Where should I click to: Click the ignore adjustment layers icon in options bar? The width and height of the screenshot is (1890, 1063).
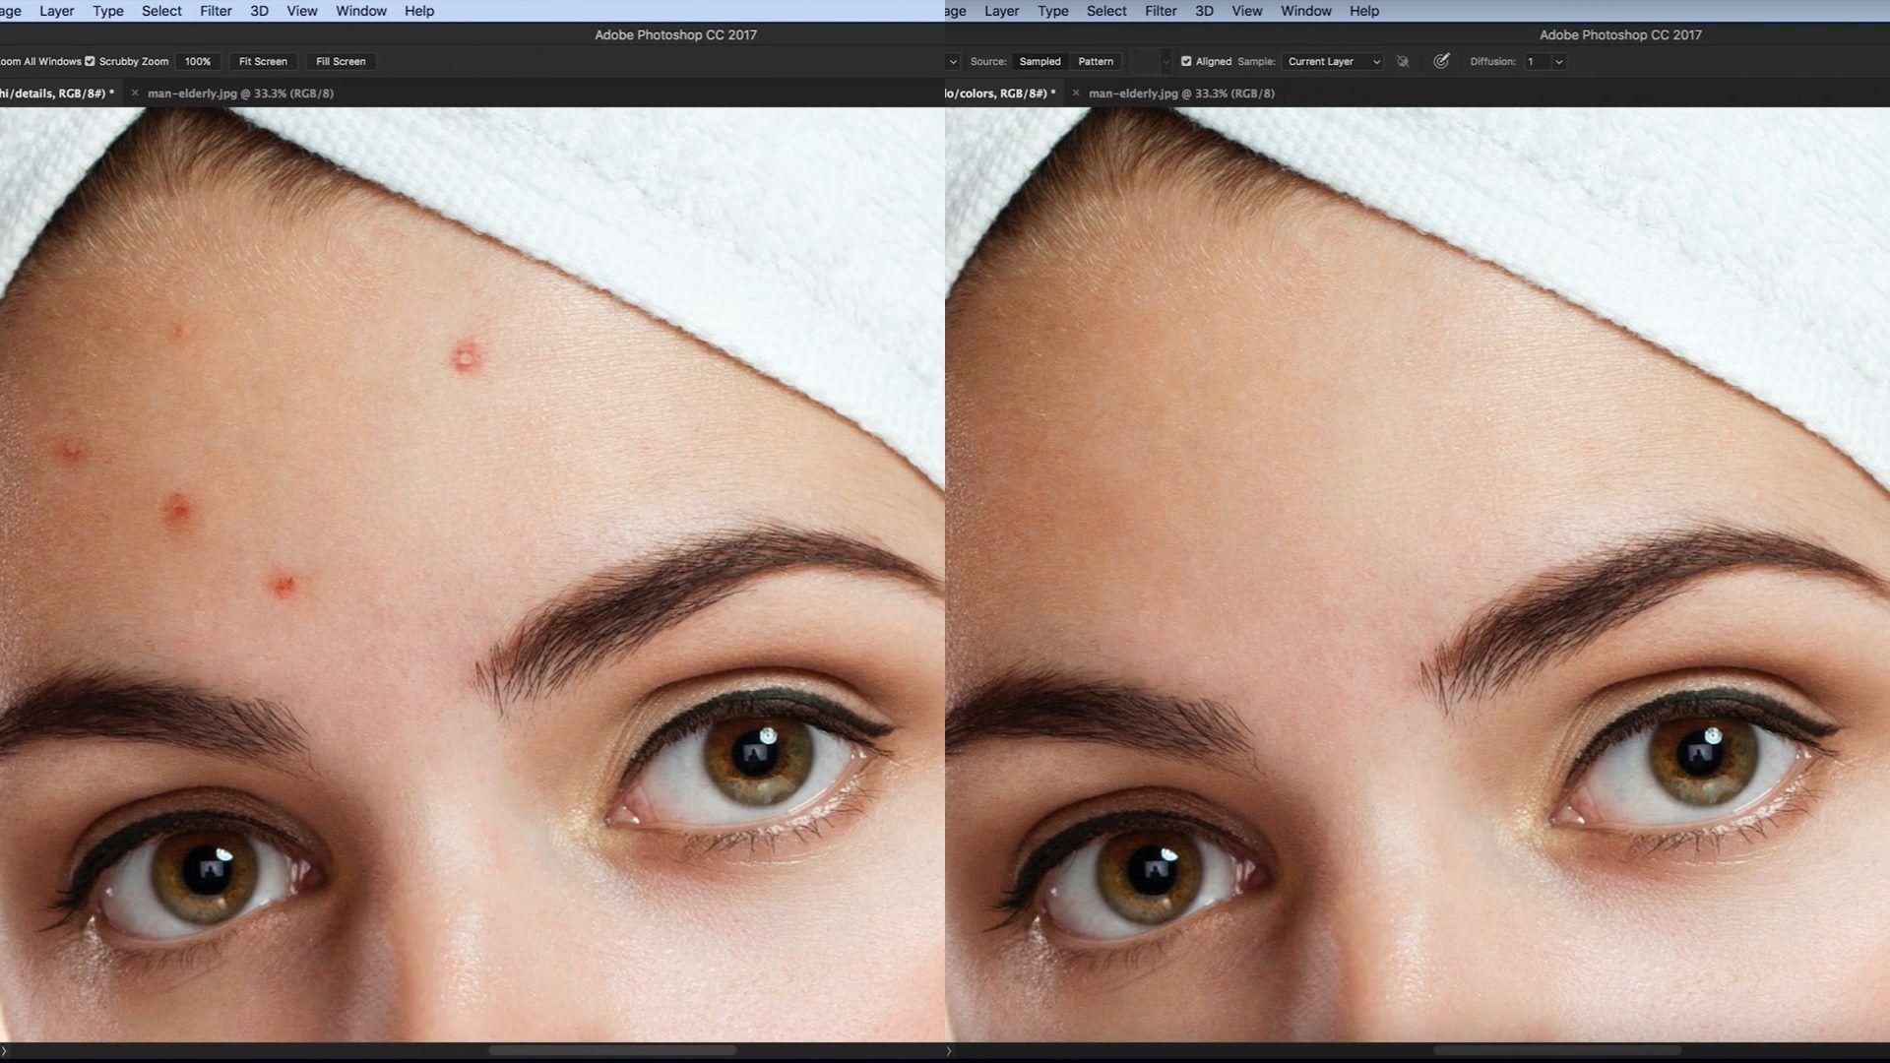(x=1403, y=61)
